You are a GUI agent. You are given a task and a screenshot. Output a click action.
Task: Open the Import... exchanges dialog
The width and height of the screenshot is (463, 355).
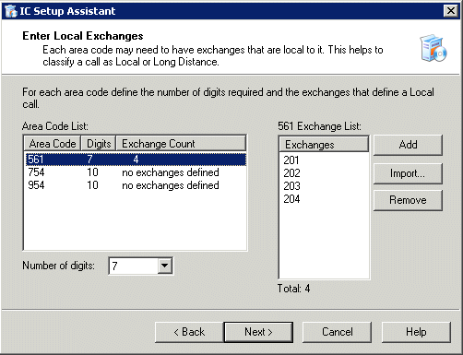(x=408, y=173)
